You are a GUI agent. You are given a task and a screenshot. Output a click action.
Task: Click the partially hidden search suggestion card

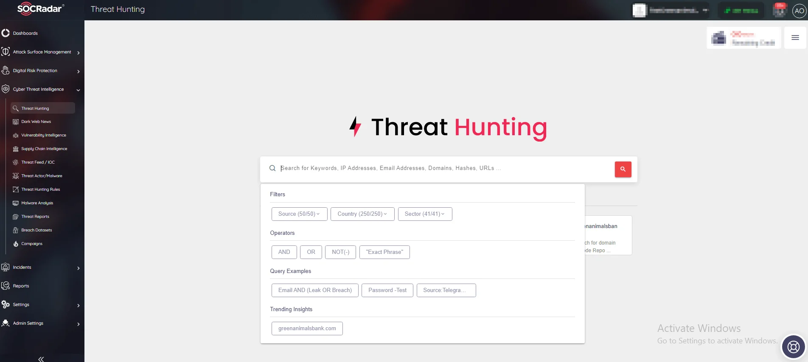pos(609,235)
